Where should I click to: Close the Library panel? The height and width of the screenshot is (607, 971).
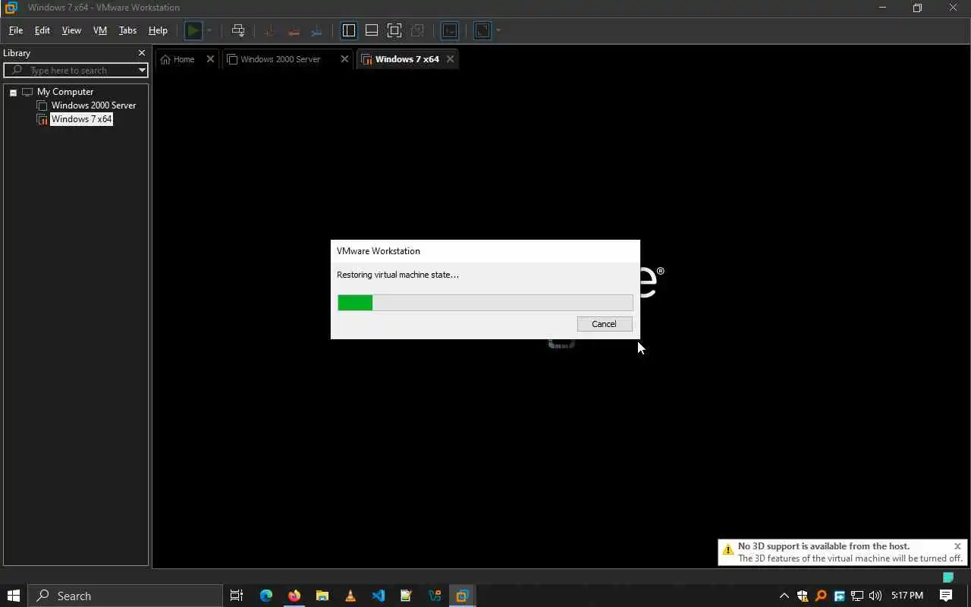pyautogui.click(x=141, y=53)
